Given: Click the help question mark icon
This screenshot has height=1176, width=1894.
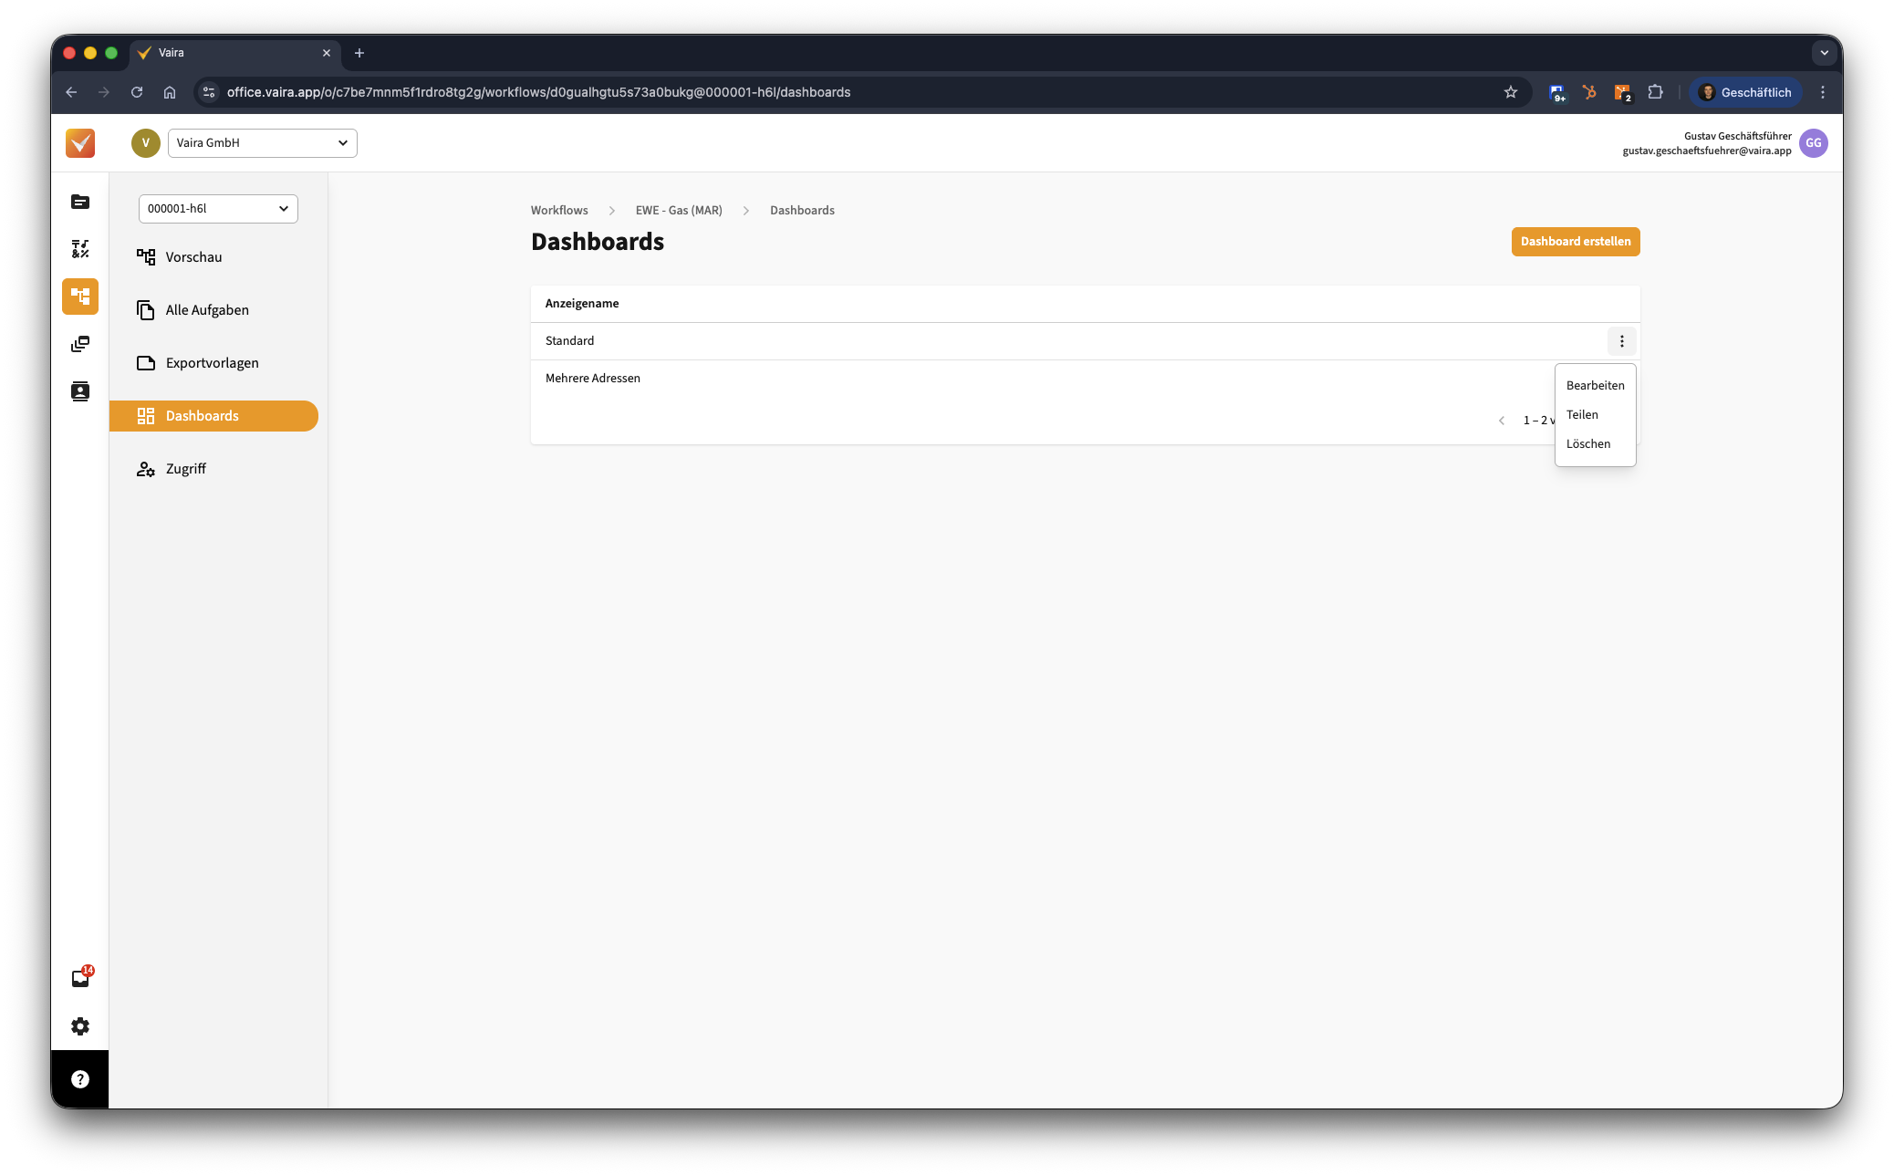Looking at the screenshot, I should [x=80, y=1079].
